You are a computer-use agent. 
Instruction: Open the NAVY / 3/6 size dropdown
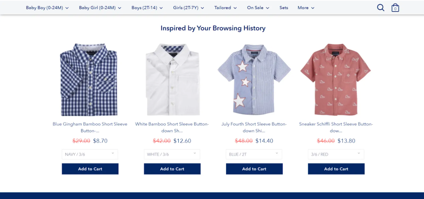[90, 154]
